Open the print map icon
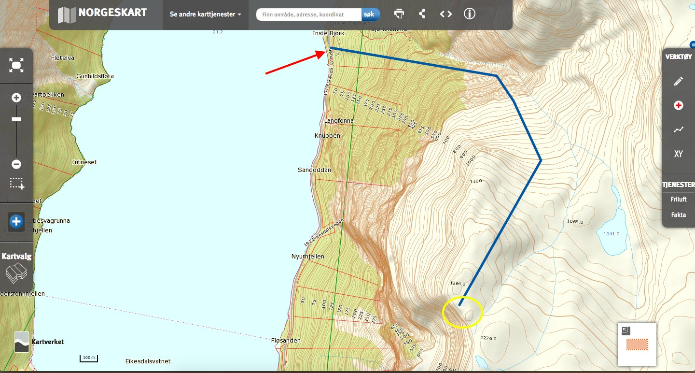The height and width of the screenshot is (373, 695). pyautogui.click(x=399, y=14)
